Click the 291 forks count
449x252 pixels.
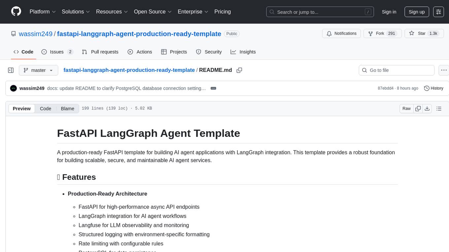tap(392, 33)
